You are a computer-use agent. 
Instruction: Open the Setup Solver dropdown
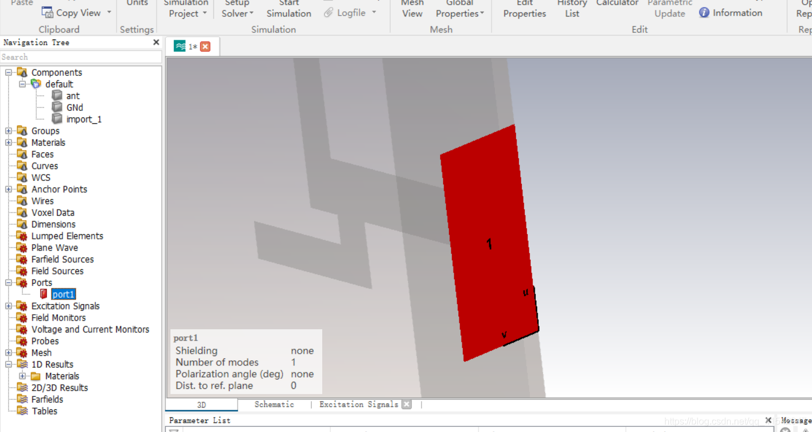237,10
